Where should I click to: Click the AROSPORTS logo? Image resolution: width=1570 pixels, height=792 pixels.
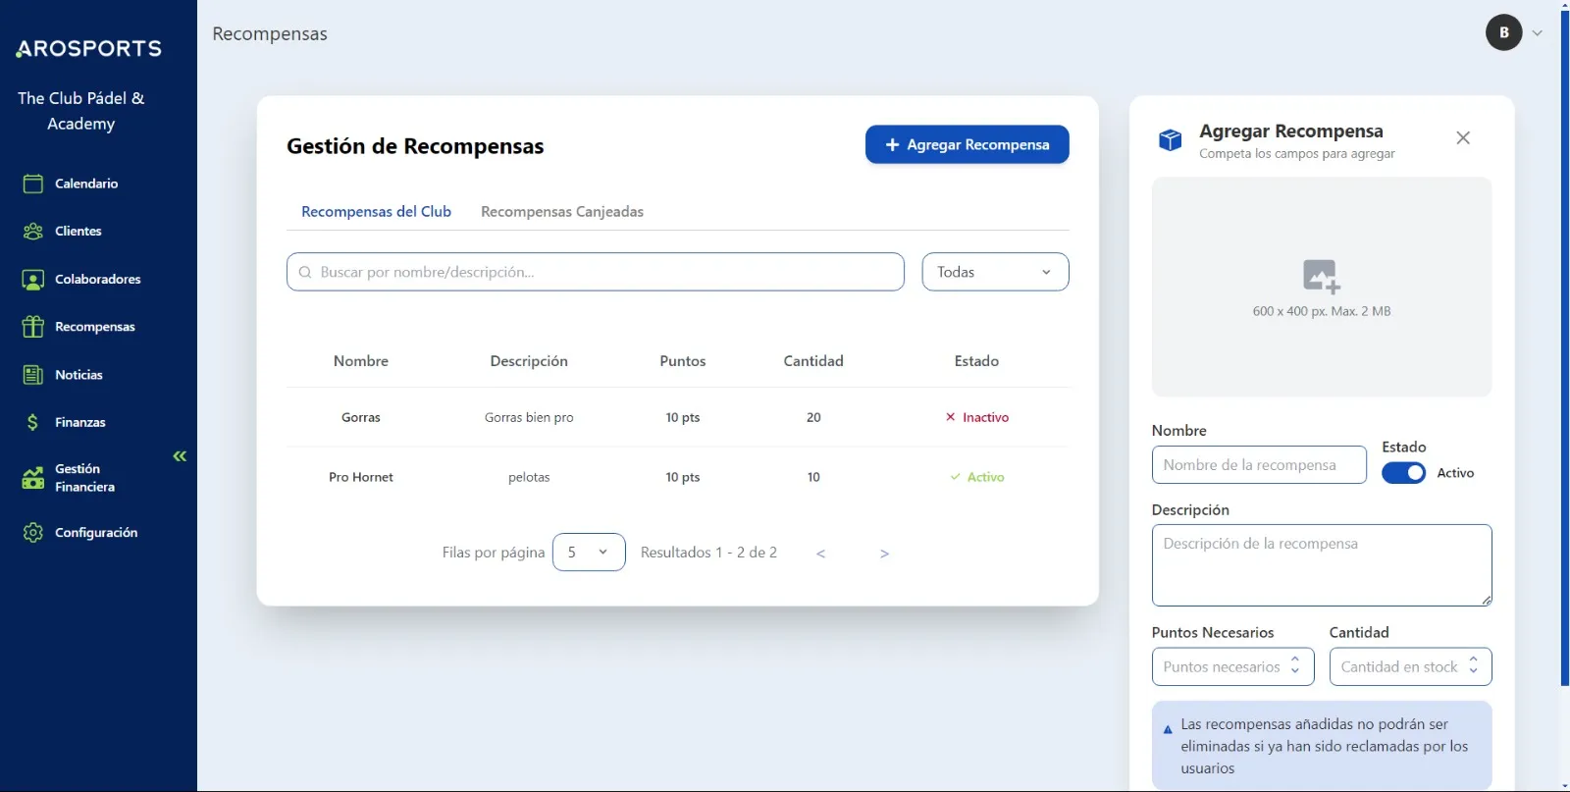[x=88, y=48]
